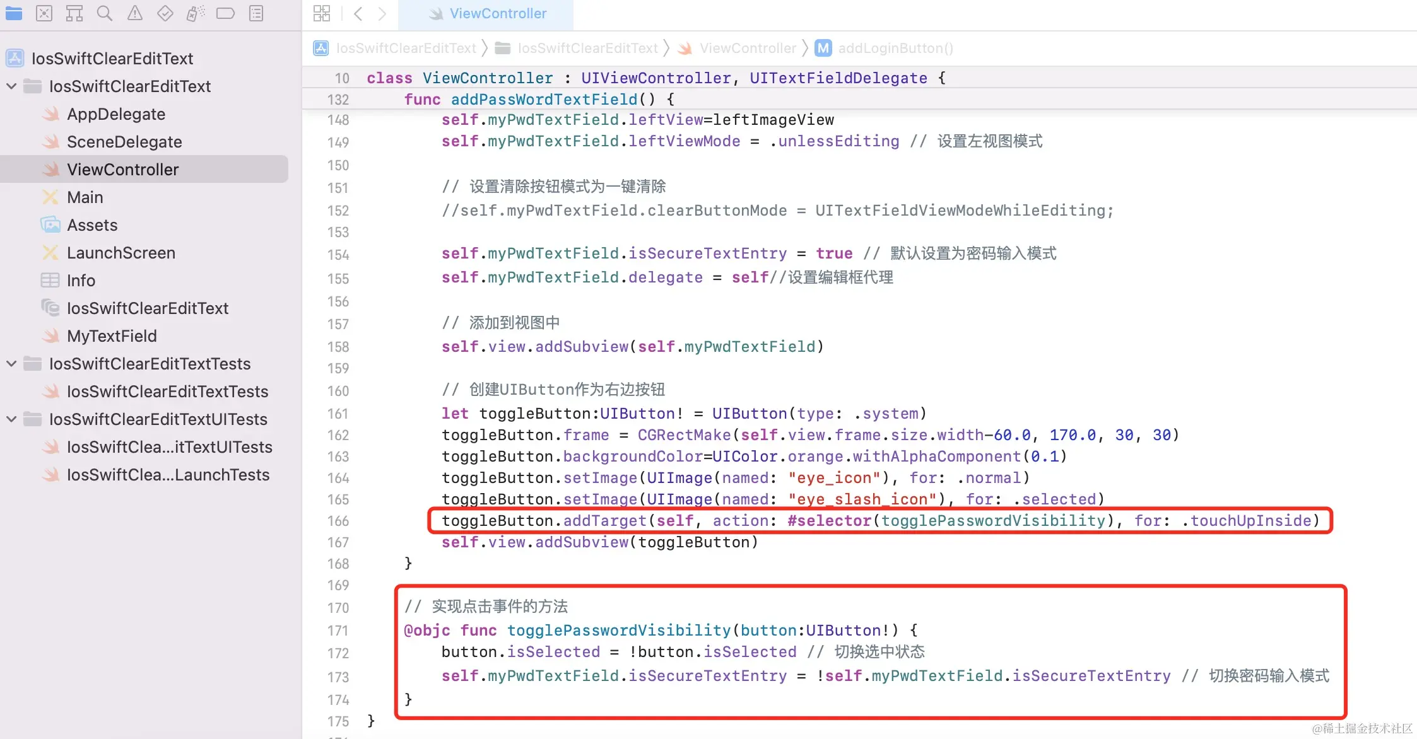Open the Source Control navigator
1417x739 pixels.
pyautogui.click(x=44, y=13)
